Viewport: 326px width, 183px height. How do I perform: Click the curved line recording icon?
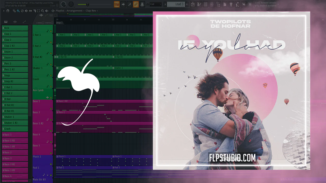pos(130,4)
